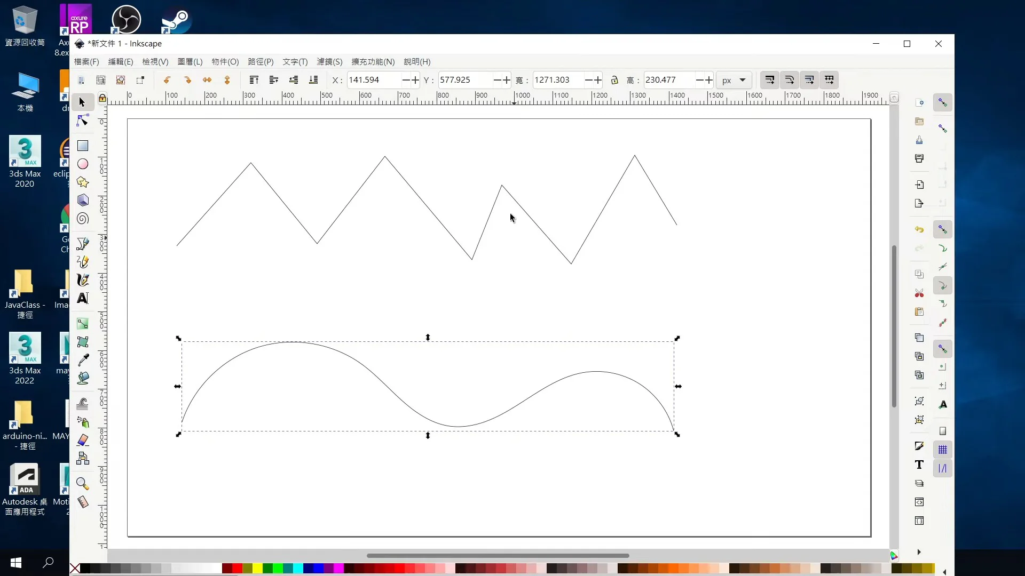The height and width of the screenshot is (576, 1025).
Task: Rotate selection 90° counter-clockwise
Action: pyautogui.click(x=167, y=80)
